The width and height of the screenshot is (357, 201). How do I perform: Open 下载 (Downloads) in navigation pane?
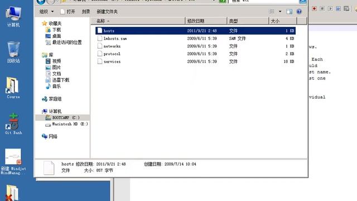point(53,30)
